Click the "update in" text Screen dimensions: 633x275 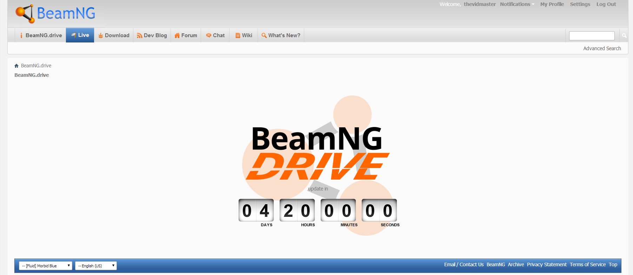click(x=318, y=189)
